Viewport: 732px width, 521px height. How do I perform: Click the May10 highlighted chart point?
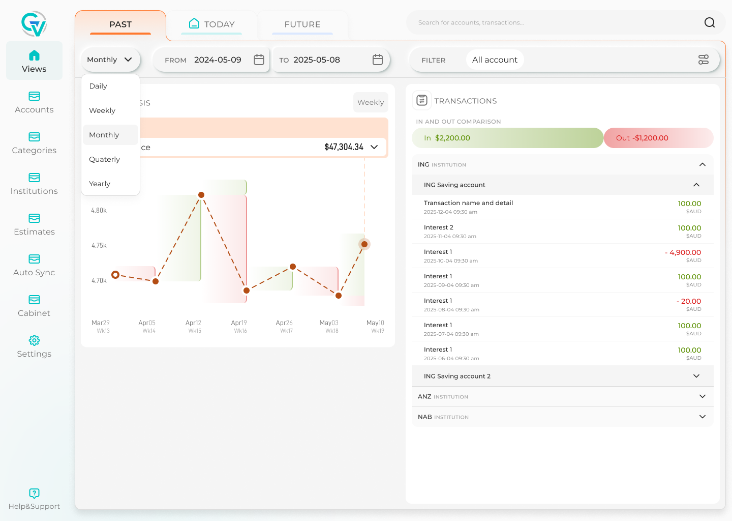click(x=364, y=244)
